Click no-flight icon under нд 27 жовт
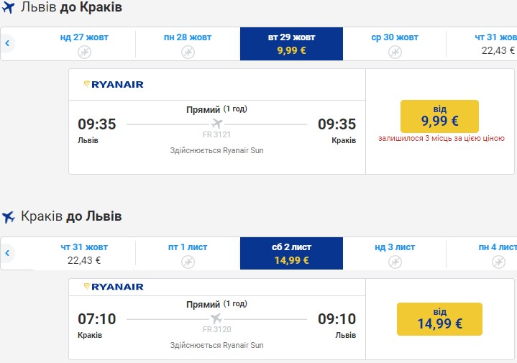517x363 pixels. (84, 52)
